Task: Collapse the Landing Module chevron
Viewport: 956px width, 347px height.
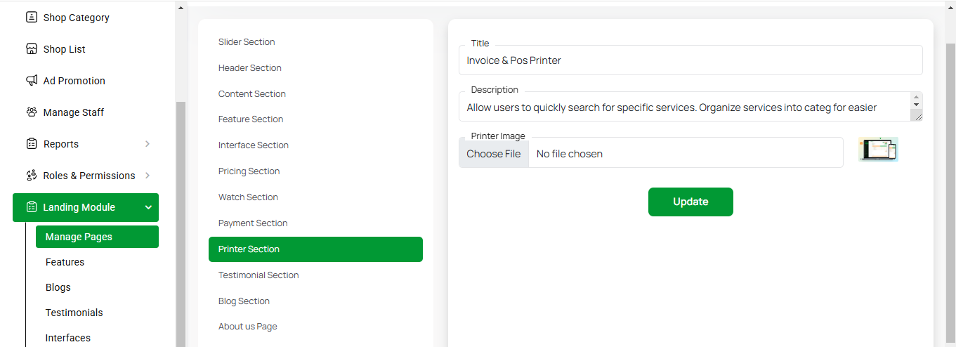Action: click(148, 207)
